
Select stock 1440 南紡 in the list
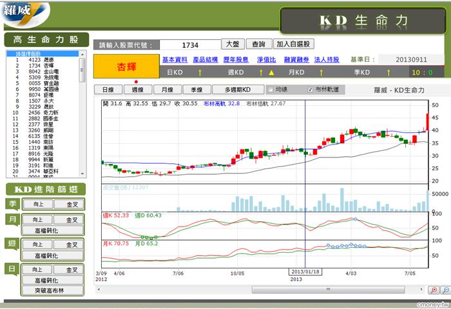point(43,142)
